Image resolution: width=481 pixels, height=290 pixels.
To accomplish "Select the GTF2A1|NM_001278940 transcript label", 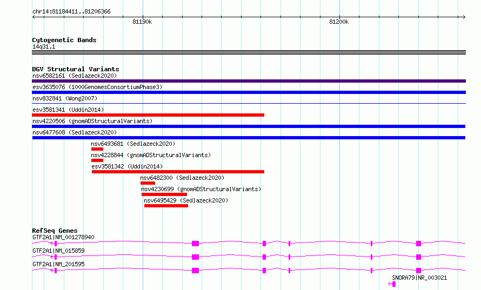I will [x=63, y=237].
